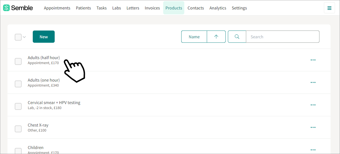Check the Cervical smear + HPV testing checkbox
The image size is (340, 154).
[18, 106]
